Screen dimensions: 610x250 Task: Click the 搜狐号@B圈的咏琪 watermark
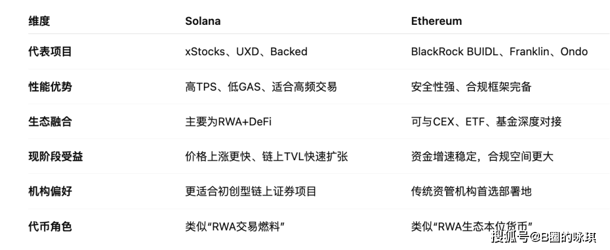tap(543, 236)
